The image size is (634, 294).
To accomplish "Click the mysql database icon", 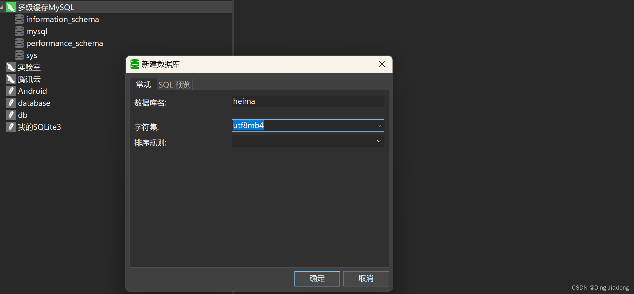I will pos(19,31).
